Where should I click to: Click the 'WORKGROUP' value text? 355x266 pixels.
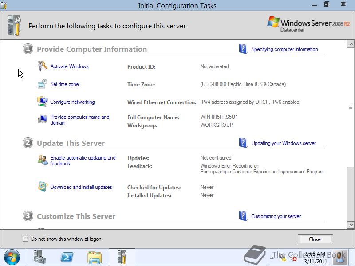coord(217,125)
